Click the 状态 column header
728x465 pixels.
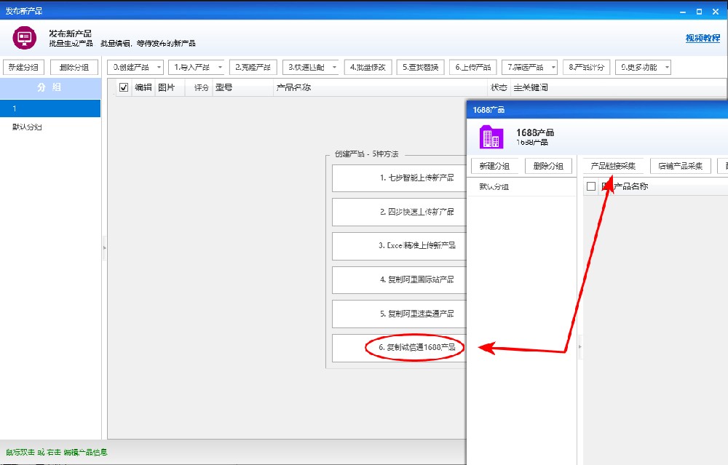coord(499,87)
